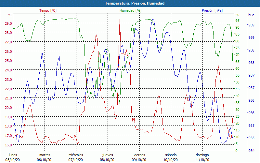Image resolution: width=260 pixels, height=163 pixels.
Task: Click humidity axis value '90'
Action: tap(238, 27)
